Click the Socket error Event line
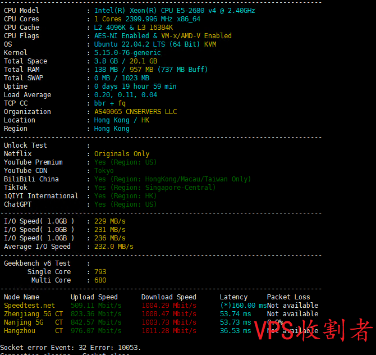This screenshot has width=376, height=355. coord(71,348)
